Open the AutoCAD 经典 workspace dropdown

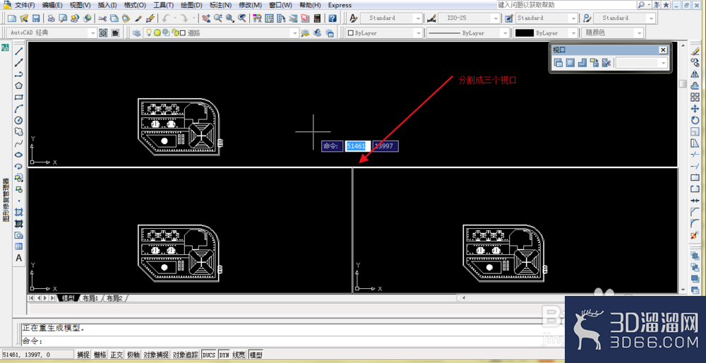(92, 33)
